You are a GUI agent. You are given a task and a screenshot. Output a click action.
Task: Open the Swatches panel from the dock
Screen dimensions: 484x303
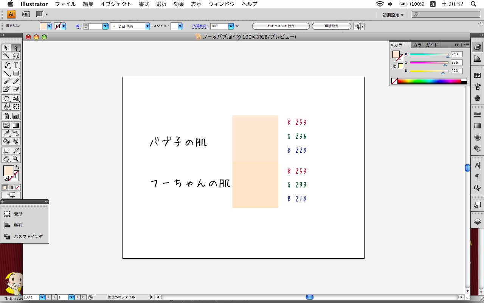477,75
